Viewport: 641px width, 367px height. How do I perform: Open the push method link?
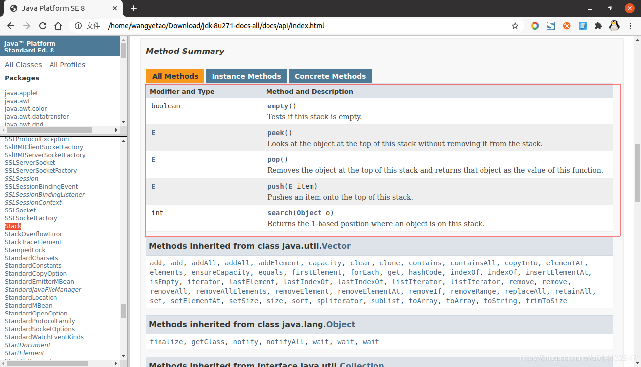coord(276,186)
